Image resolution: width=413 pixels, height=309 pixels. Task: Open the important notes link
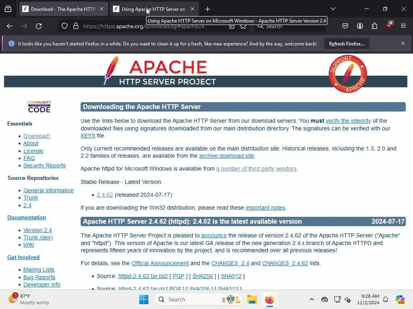point(265,208)
